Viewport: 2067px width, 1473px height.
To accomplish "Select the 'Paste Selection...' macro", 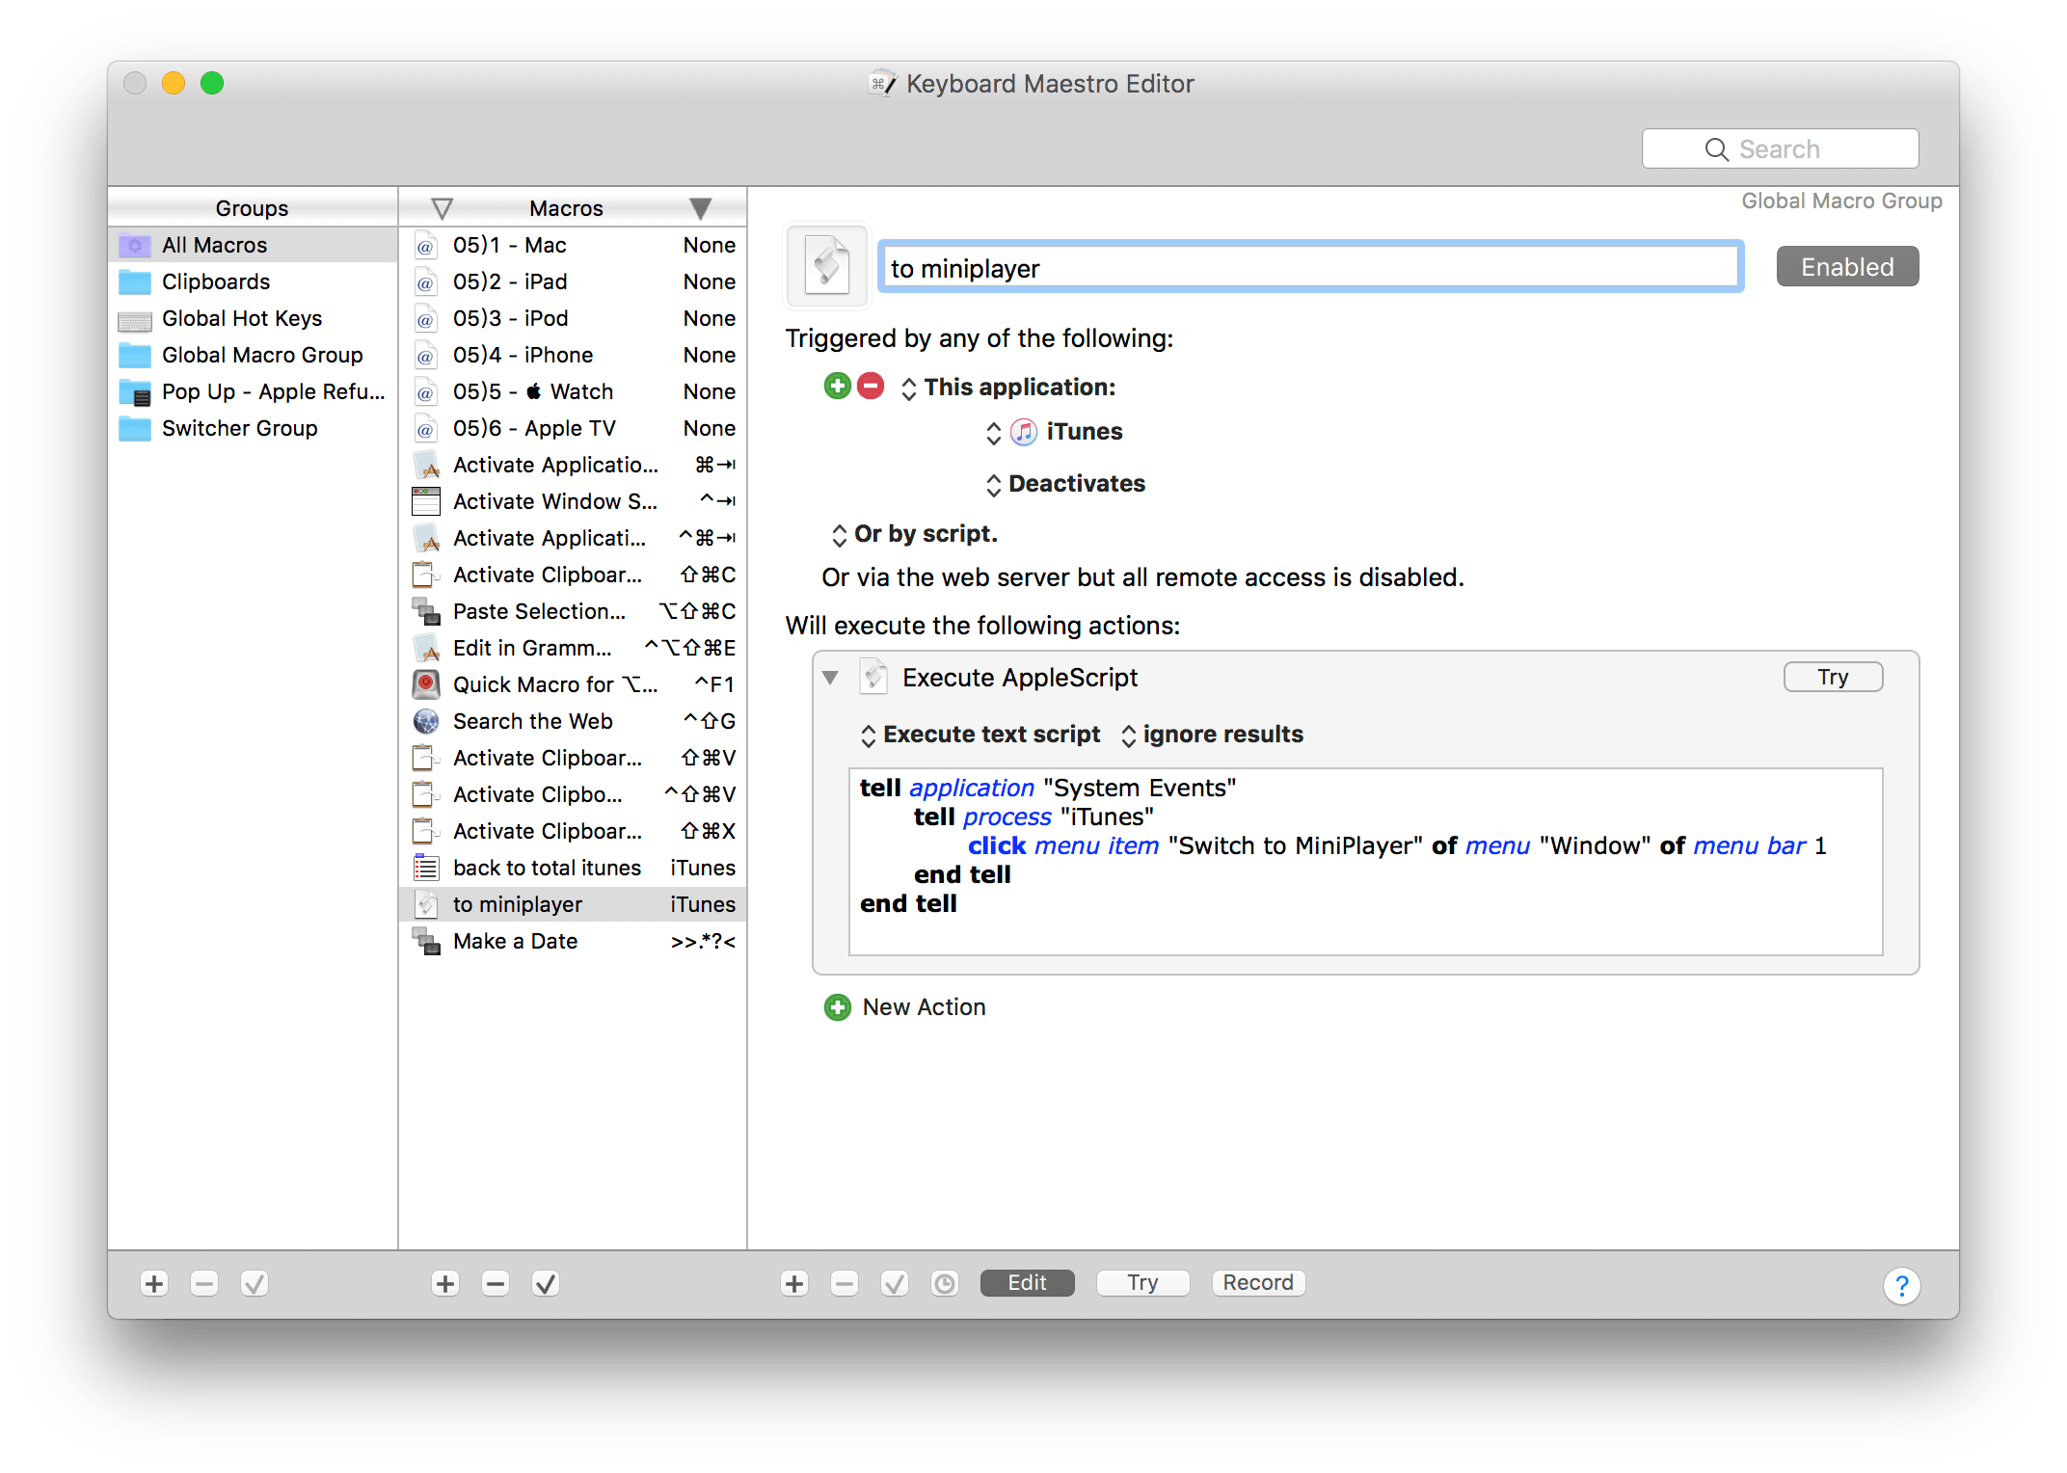I will [573, 611].
